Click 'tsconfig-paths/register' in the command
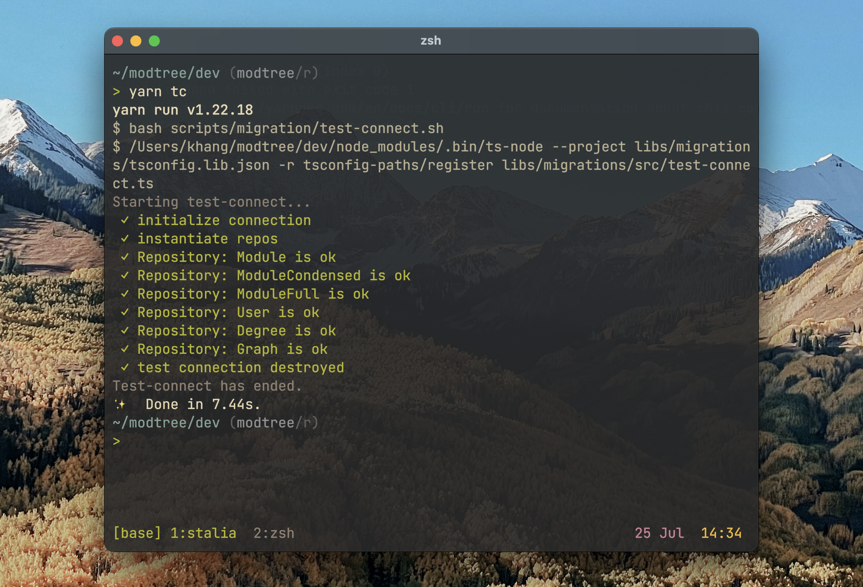This screenshot has height=587, width=863. 398,165
